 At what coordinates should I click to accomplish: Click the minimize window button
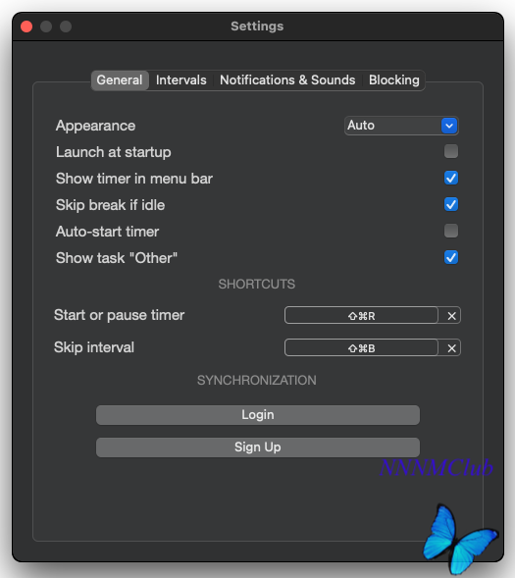46,26
